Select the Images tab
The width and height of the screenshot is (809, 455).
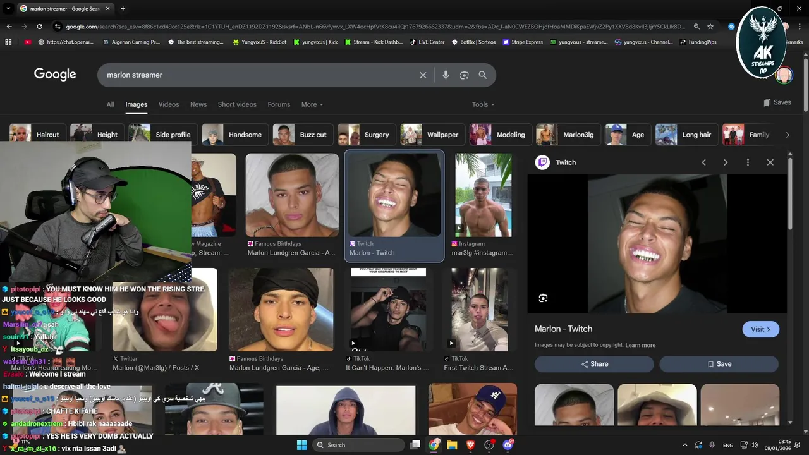pyautogui.click(x=136, y=104)
